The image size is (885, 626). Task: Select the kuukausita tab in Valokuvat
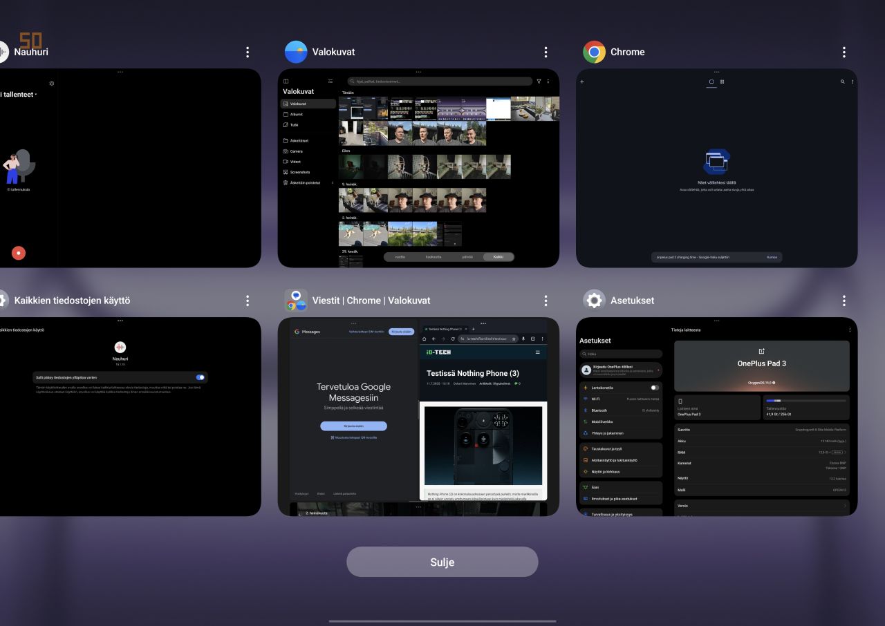[434, 256]
